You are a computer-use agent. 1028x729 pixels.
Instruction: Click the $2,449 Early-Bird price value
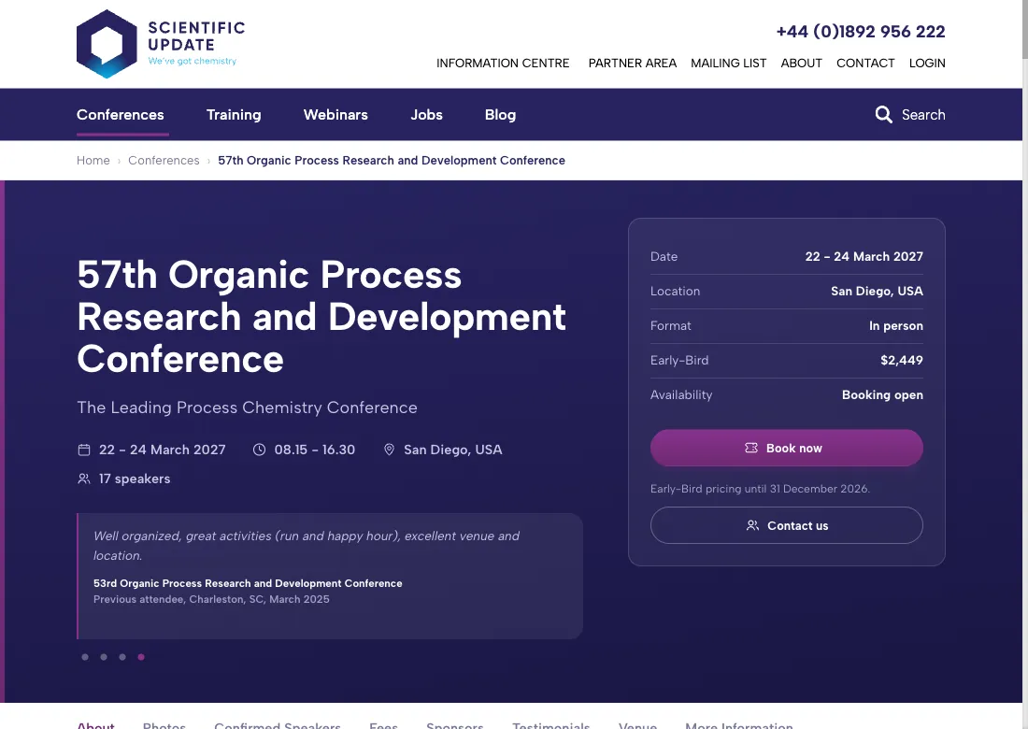(x=902, y=360)
